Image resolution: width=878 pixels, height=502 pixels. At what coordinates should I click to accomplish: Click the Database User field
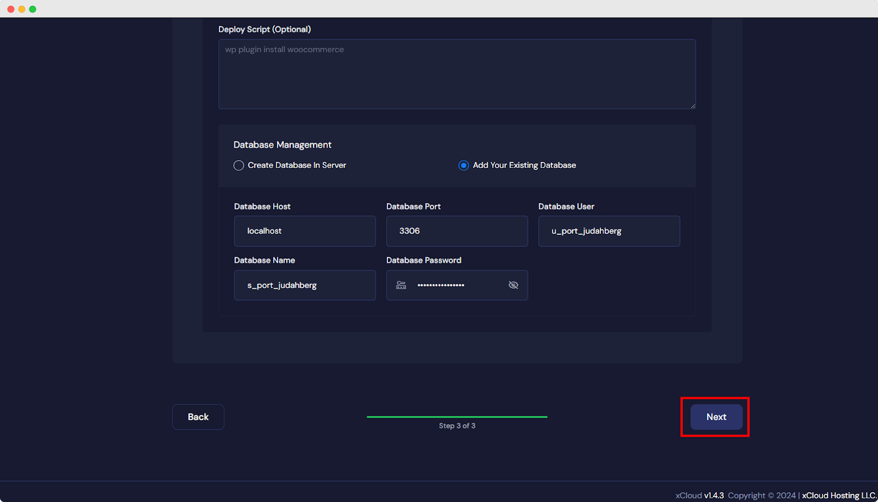coord(609,231)
